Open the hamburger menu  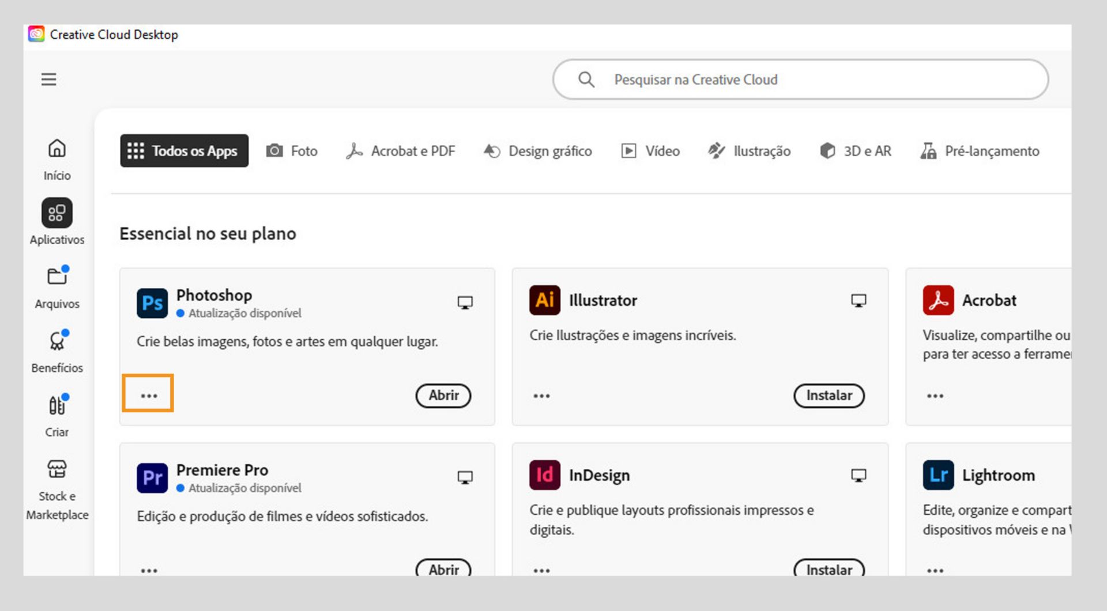tap(49, 79)
